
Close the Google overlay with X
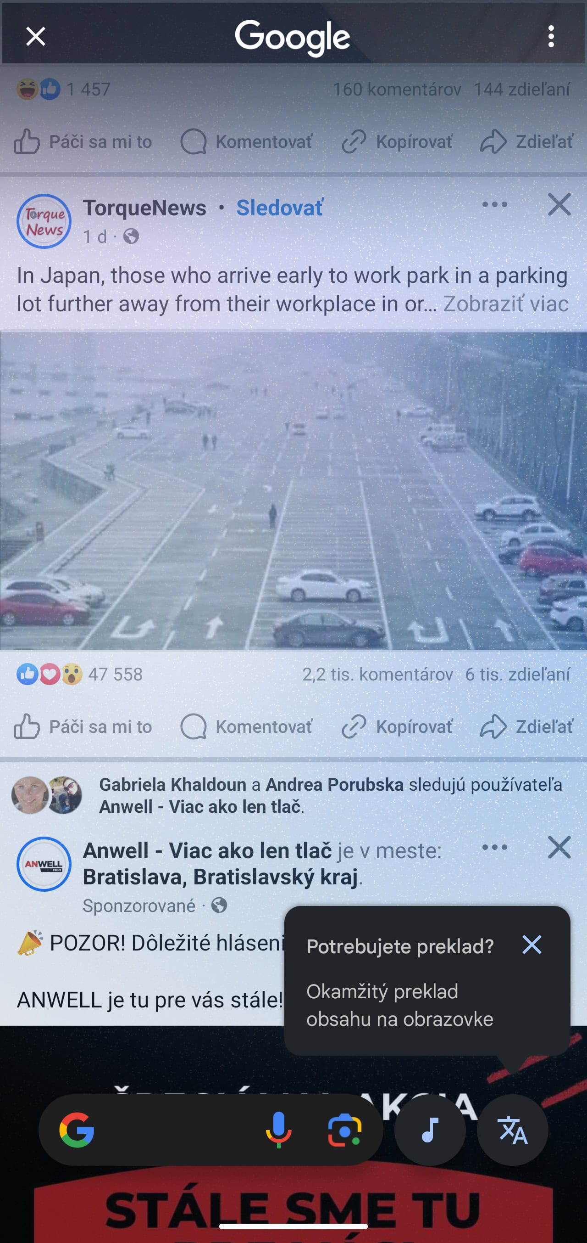[36, 37]
